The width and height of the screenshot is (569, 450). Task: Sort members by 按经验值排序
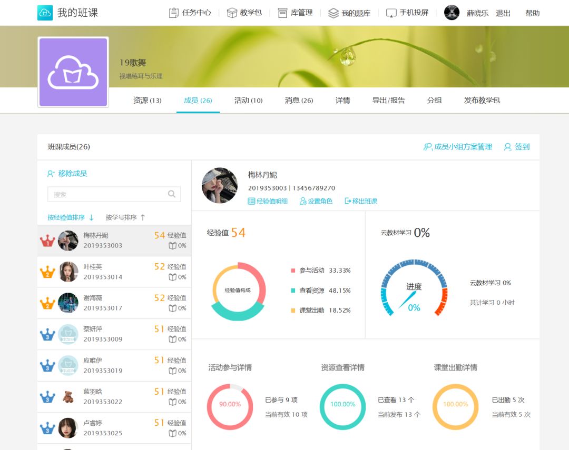[71, 217]
